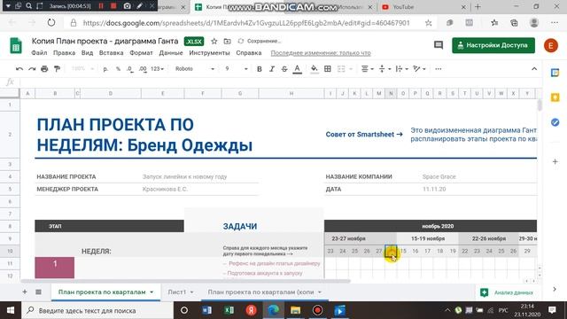Decrease decimal places

pyautogui.click(x=130, y=69)
